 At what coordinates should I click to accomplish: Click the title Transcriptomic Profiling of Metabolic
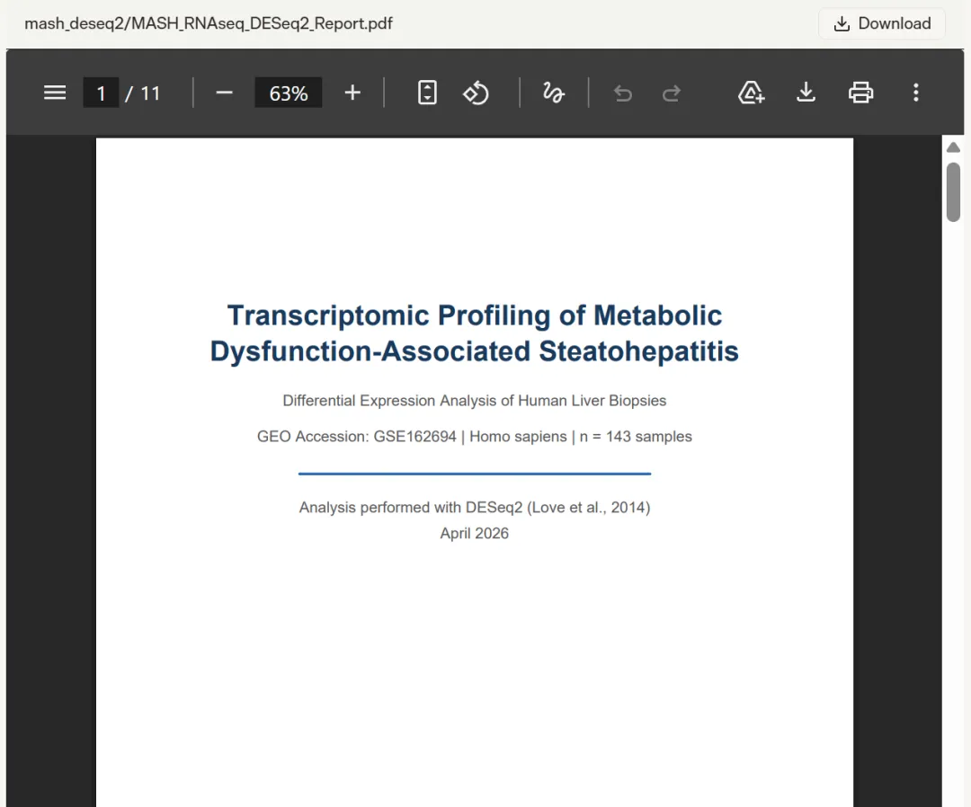pos(475,315)
